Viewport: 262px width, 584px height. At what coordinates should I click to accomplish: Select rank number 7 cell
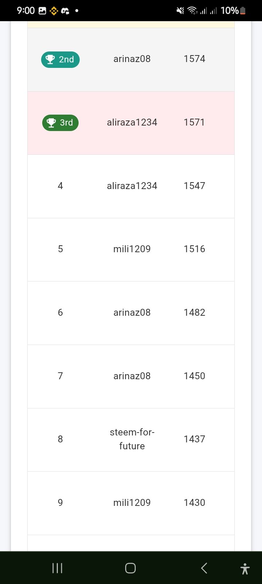[60, 376]
